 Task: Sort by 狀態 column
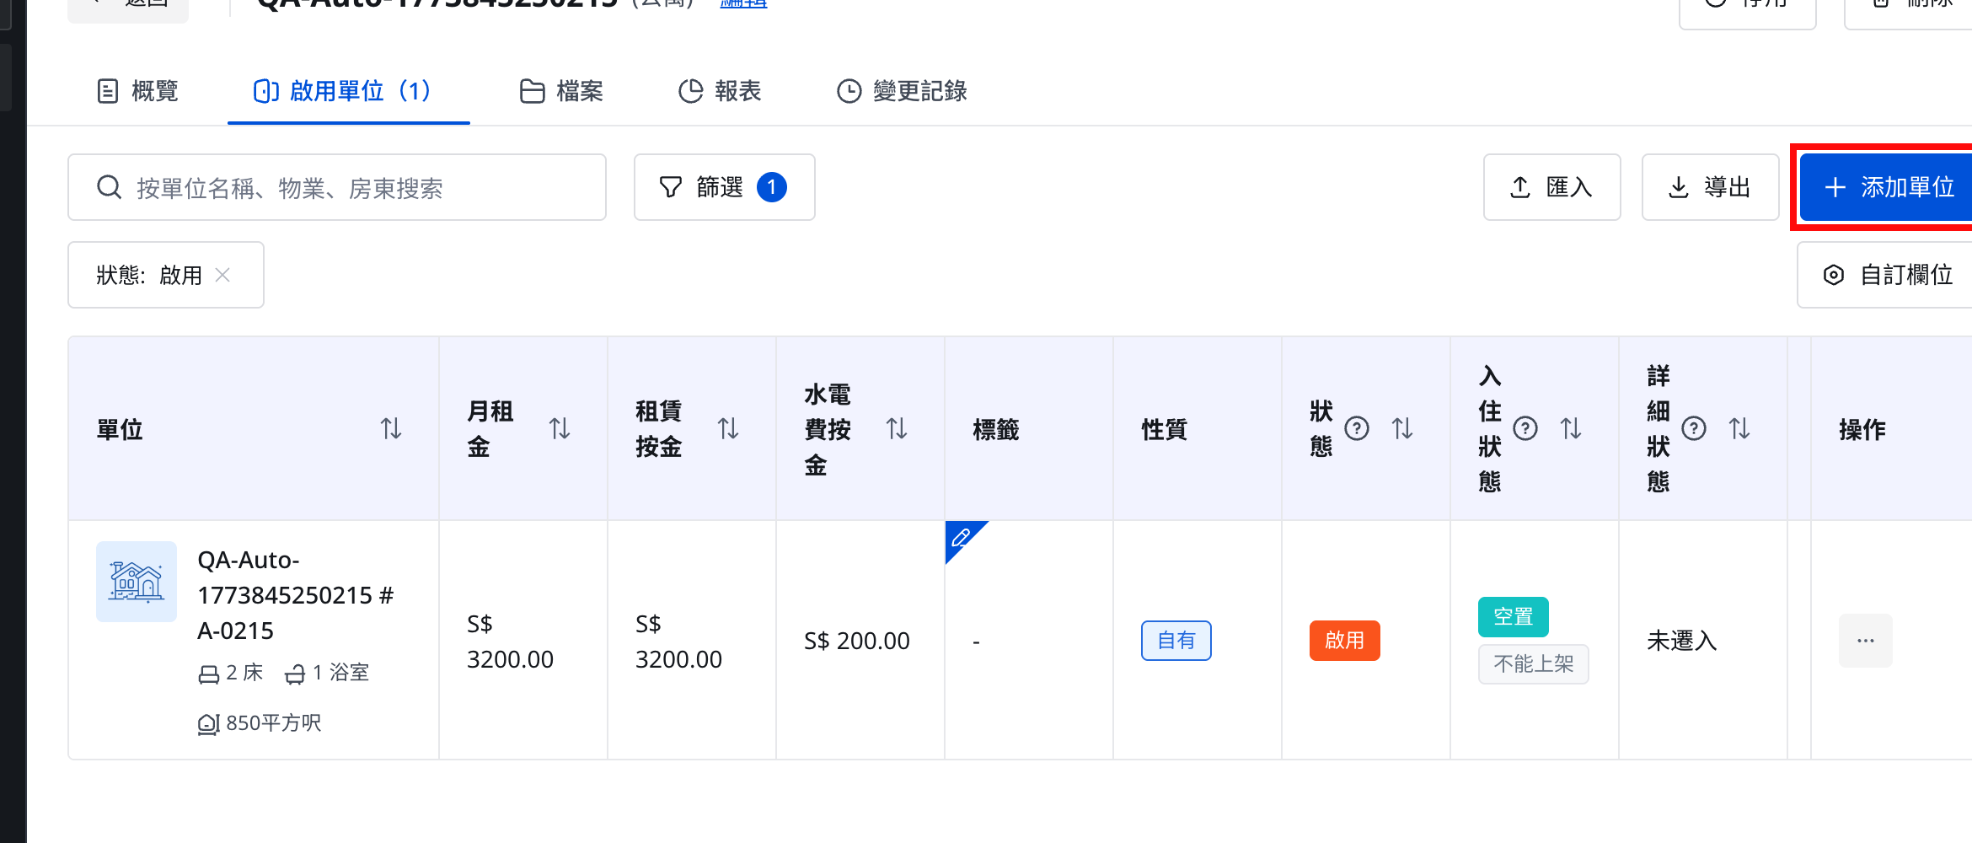point(1402,429)
